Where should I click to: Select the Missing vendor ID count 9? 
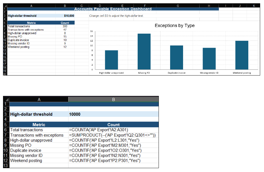point(65,43)
